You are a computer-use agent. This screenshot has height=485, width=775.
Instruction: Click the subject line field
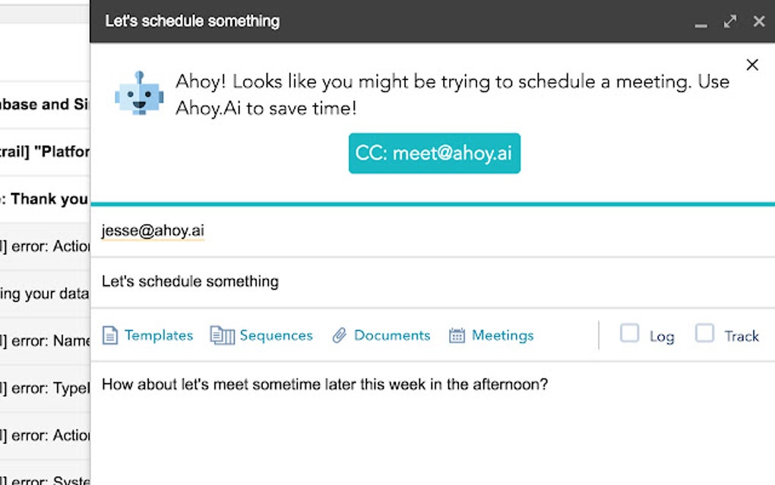(x=190, y=282)
